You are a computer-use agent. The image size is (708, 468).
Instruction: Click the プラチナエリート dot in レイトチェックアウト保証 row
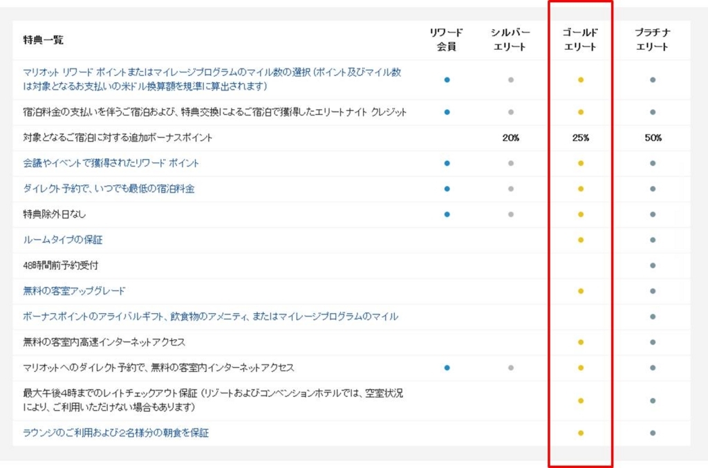pos(653,400)
